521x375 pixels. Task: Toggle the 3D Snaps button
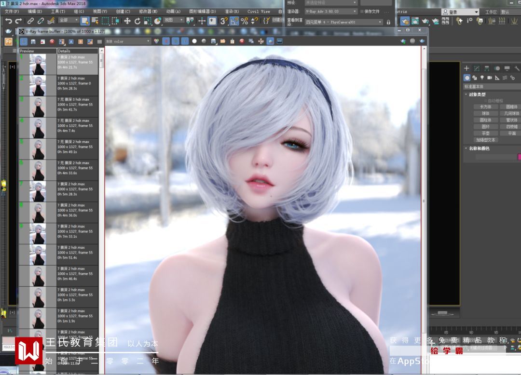(x=224, y=21)
